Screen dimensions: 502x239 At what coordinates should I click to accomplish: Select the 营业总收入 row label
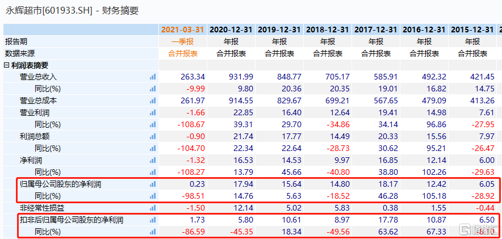click(x=38, y=77)
